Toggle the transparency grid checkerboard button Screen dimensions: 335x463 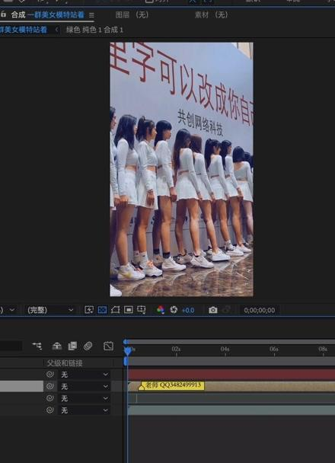click(102, 310)
